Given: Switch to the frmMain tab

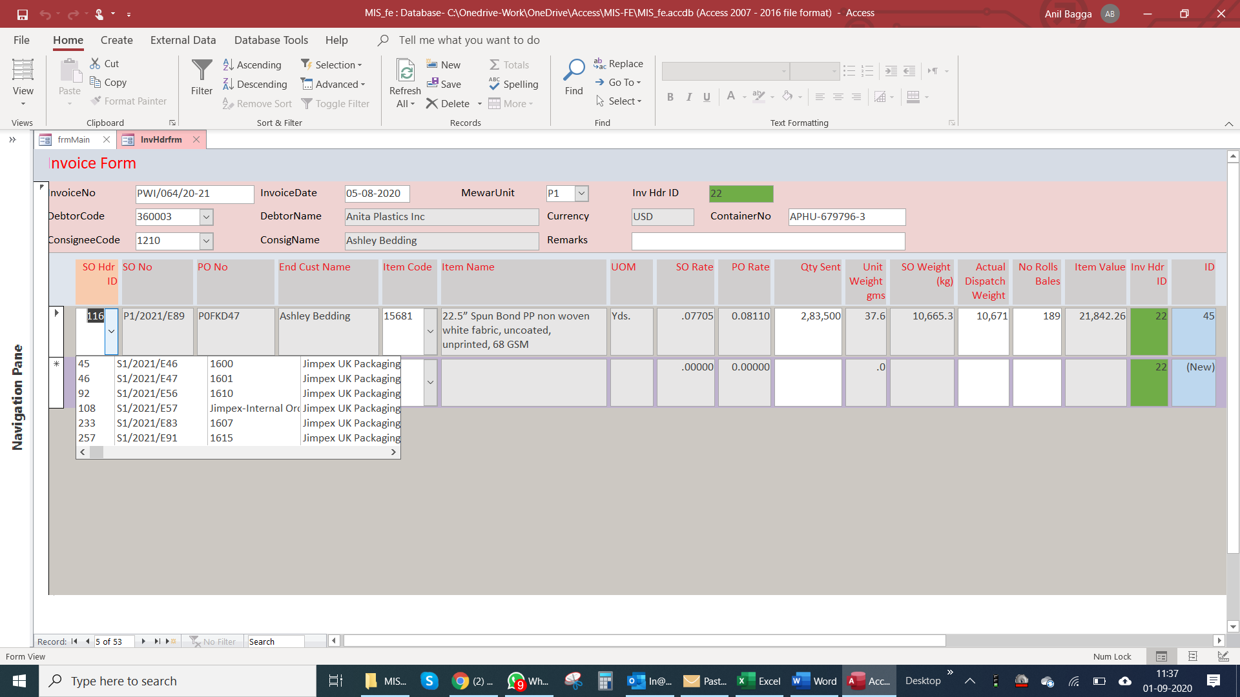Looking at the screenshot, I should tap(74, 139).
